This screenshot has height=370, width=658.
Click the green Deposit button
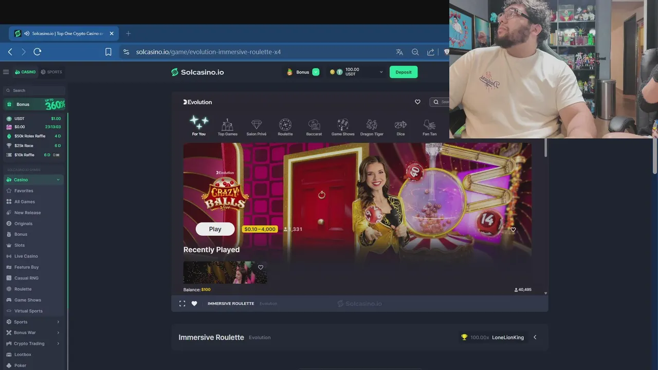404,72
